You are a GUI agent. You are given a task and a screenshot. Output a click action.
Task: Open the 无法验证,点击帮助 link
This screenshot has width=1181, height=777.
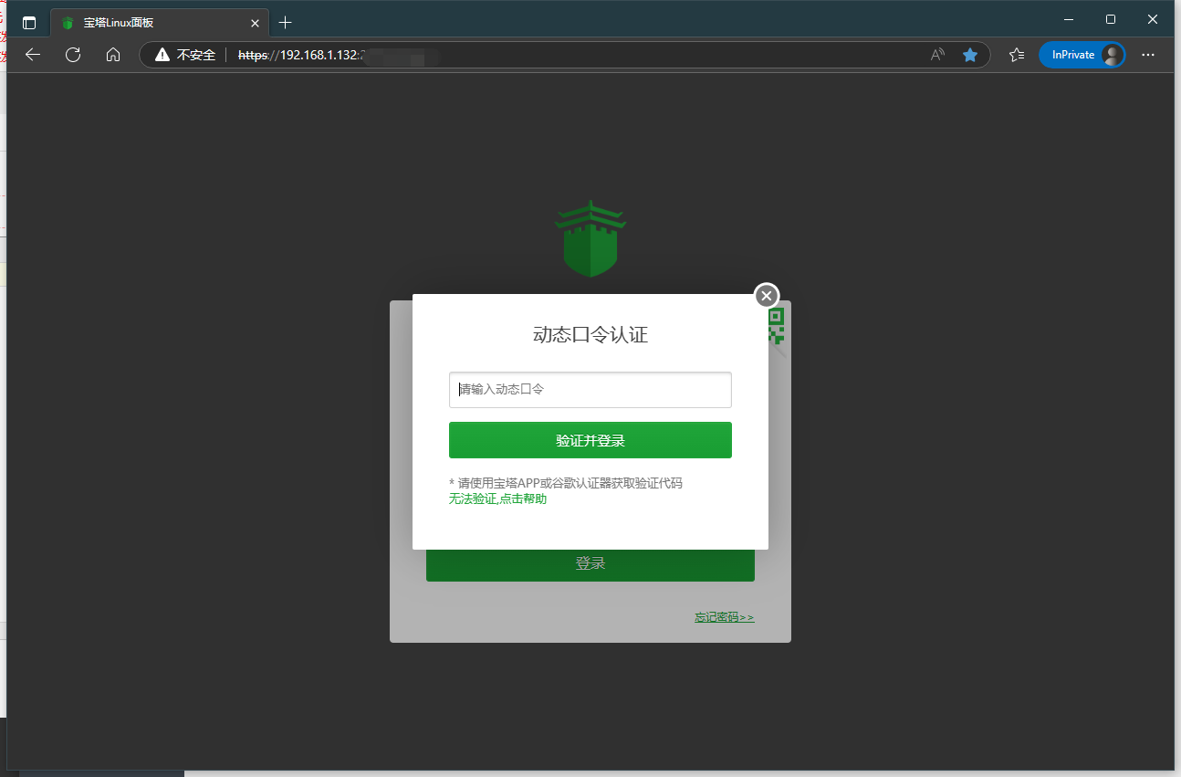coord(498,499)
